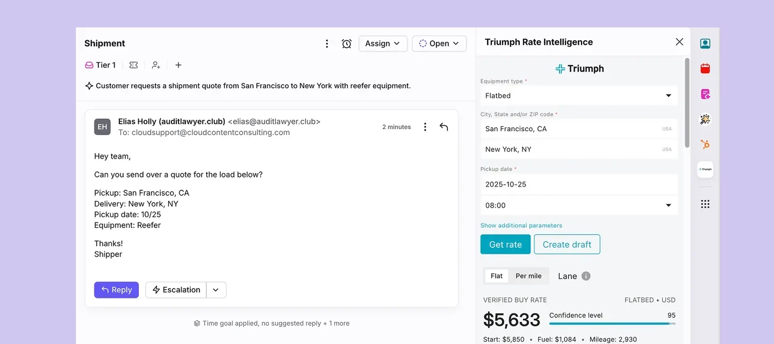Open the contacts icon in the right sidebar
The image size is (774, 344).
pos(705,44)
